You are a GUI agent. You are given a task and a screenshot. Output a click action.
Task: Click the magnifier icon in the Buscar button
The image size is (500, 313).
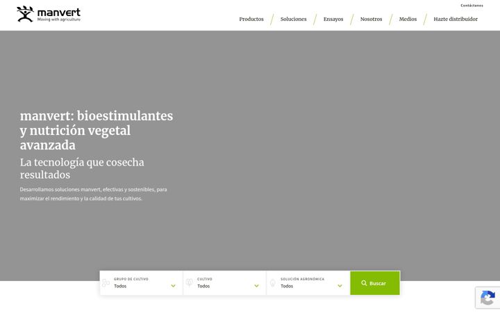pyautogui.click(x=364, y=283)
